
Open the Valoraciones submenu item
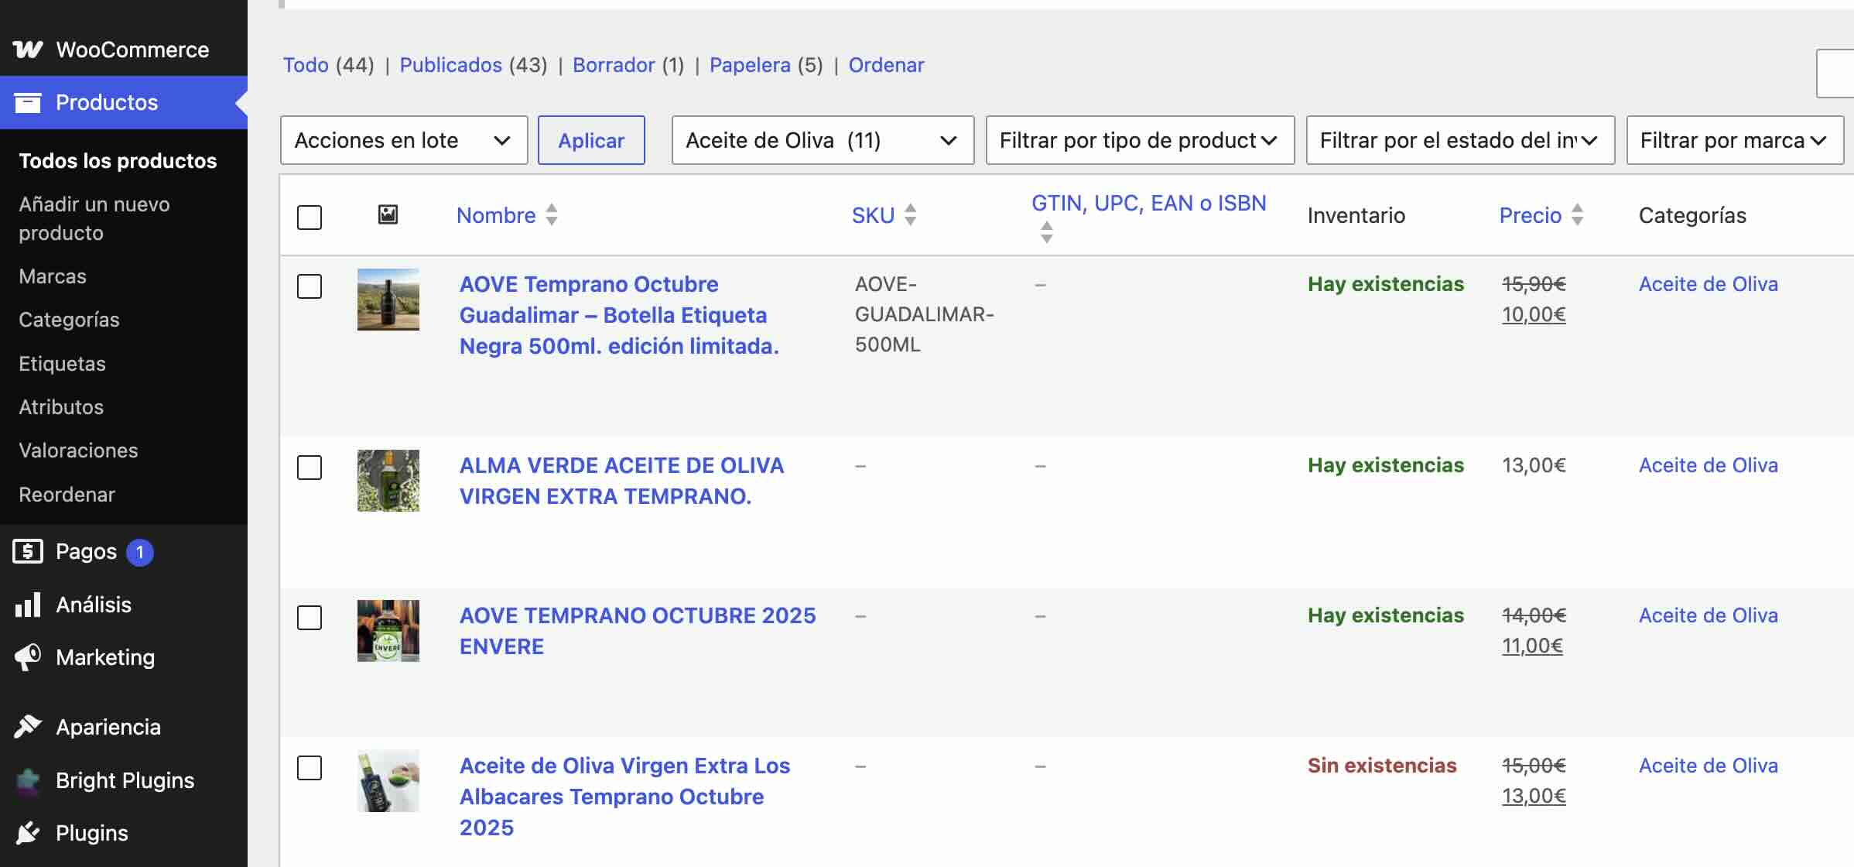click(x=78, y=451)
